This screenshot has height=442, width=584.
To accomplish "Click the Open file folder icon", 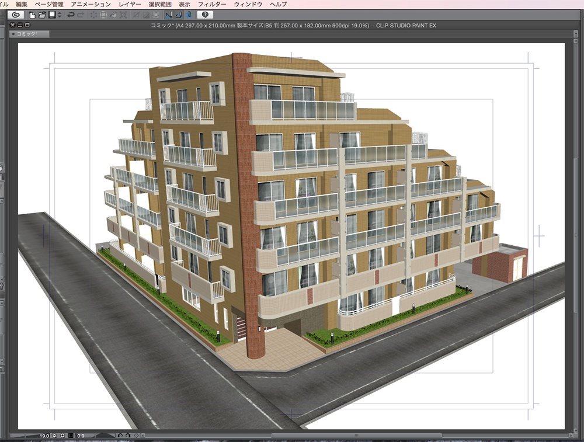I will (x=42, y=15).
